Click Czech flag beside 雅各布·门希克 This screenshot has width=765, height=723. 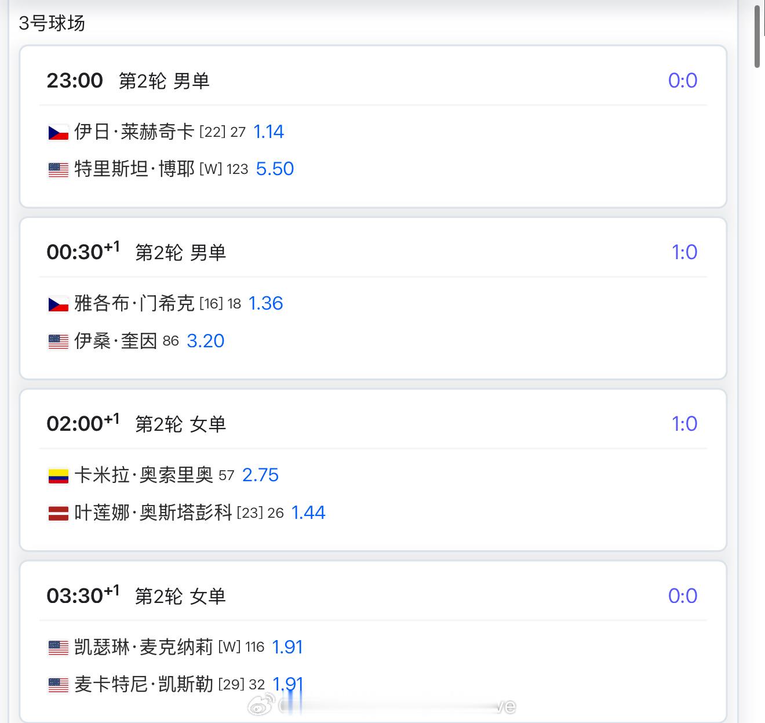point(58,304)
